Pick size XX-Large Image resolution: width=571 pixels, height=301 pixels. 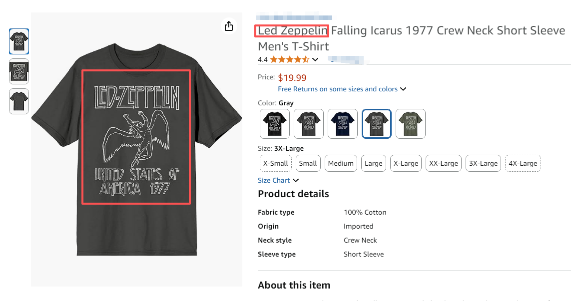tap(443, 163)
